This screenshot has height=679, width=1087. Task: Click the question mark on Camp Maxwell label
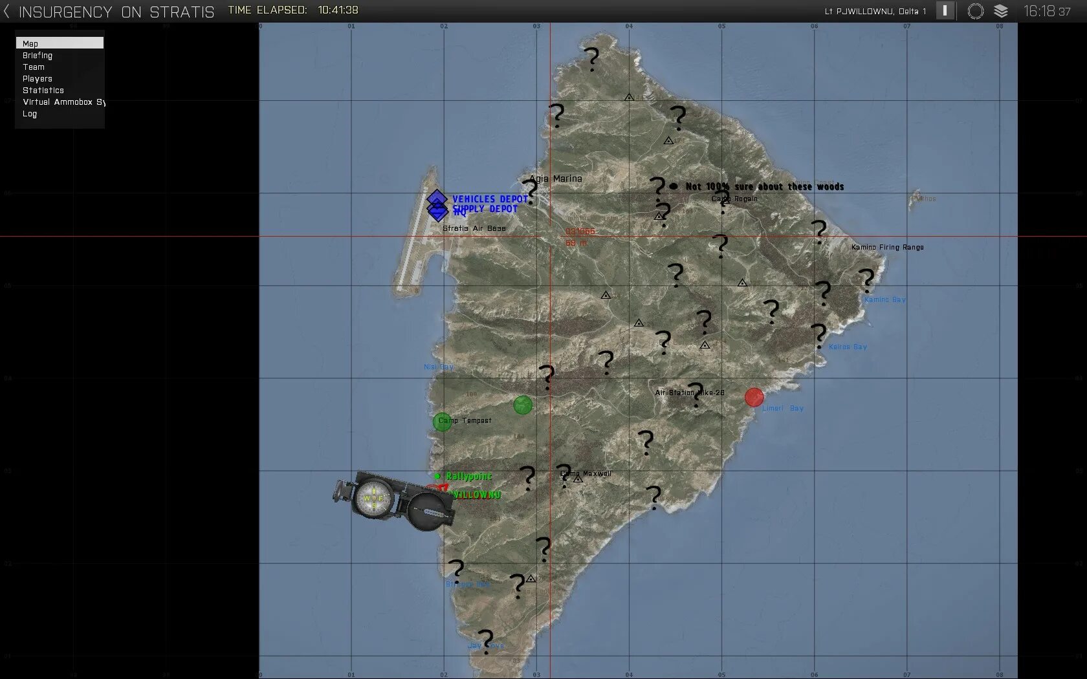click(x=564, y=475)
